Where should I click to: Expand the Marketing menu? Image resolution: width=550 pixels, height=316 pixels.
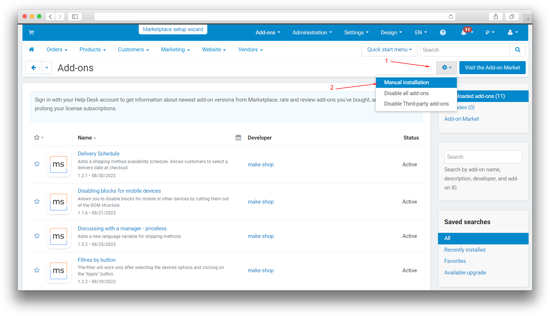[x=175, y=50]
